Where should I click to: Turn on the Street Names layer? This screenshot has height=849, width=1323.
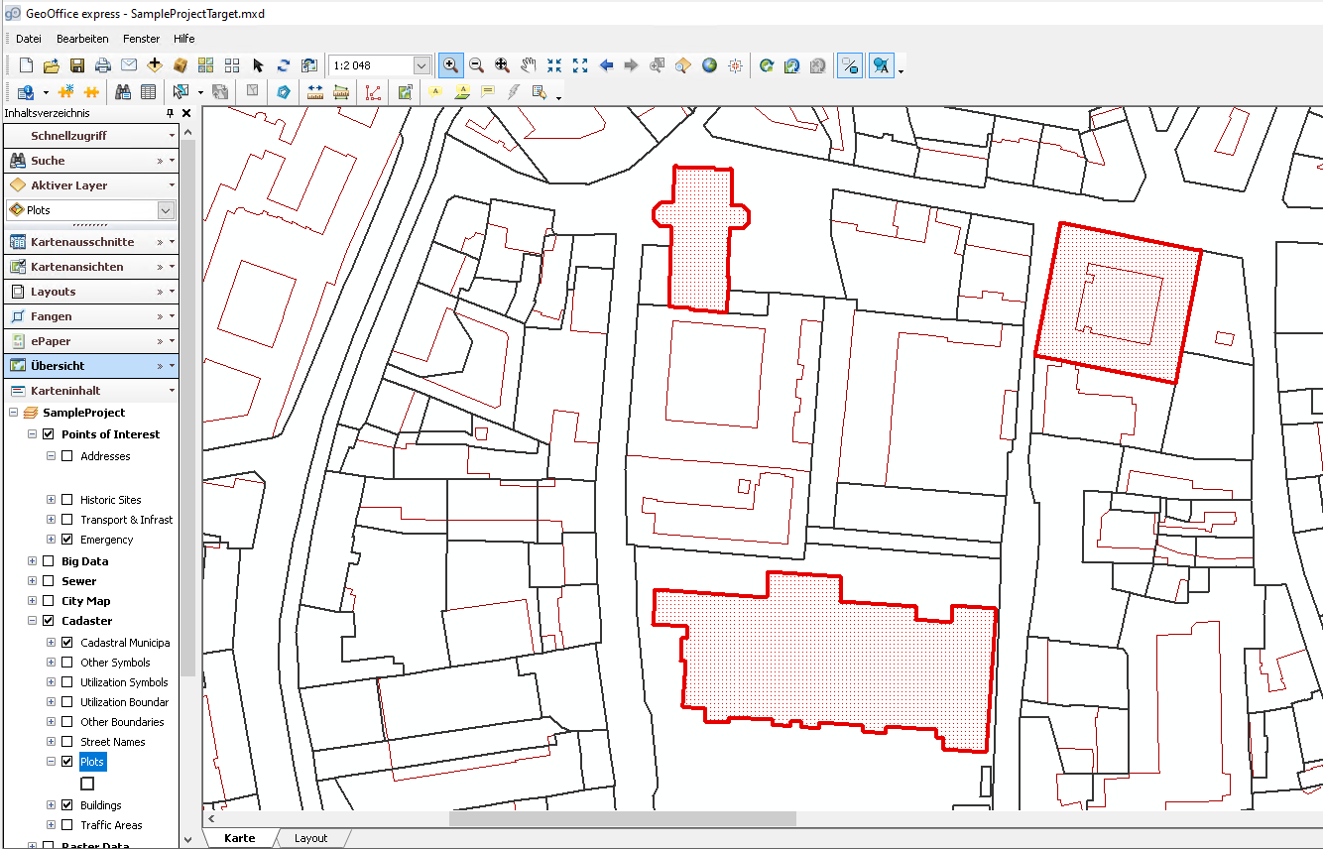[67, 742]
